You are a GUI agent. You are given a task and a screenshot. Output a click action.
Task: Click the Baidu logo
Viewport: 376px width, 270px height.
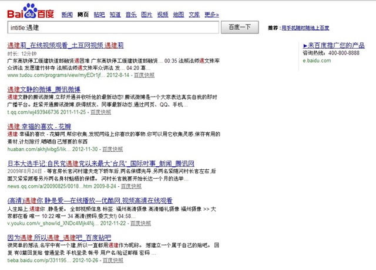31,11
